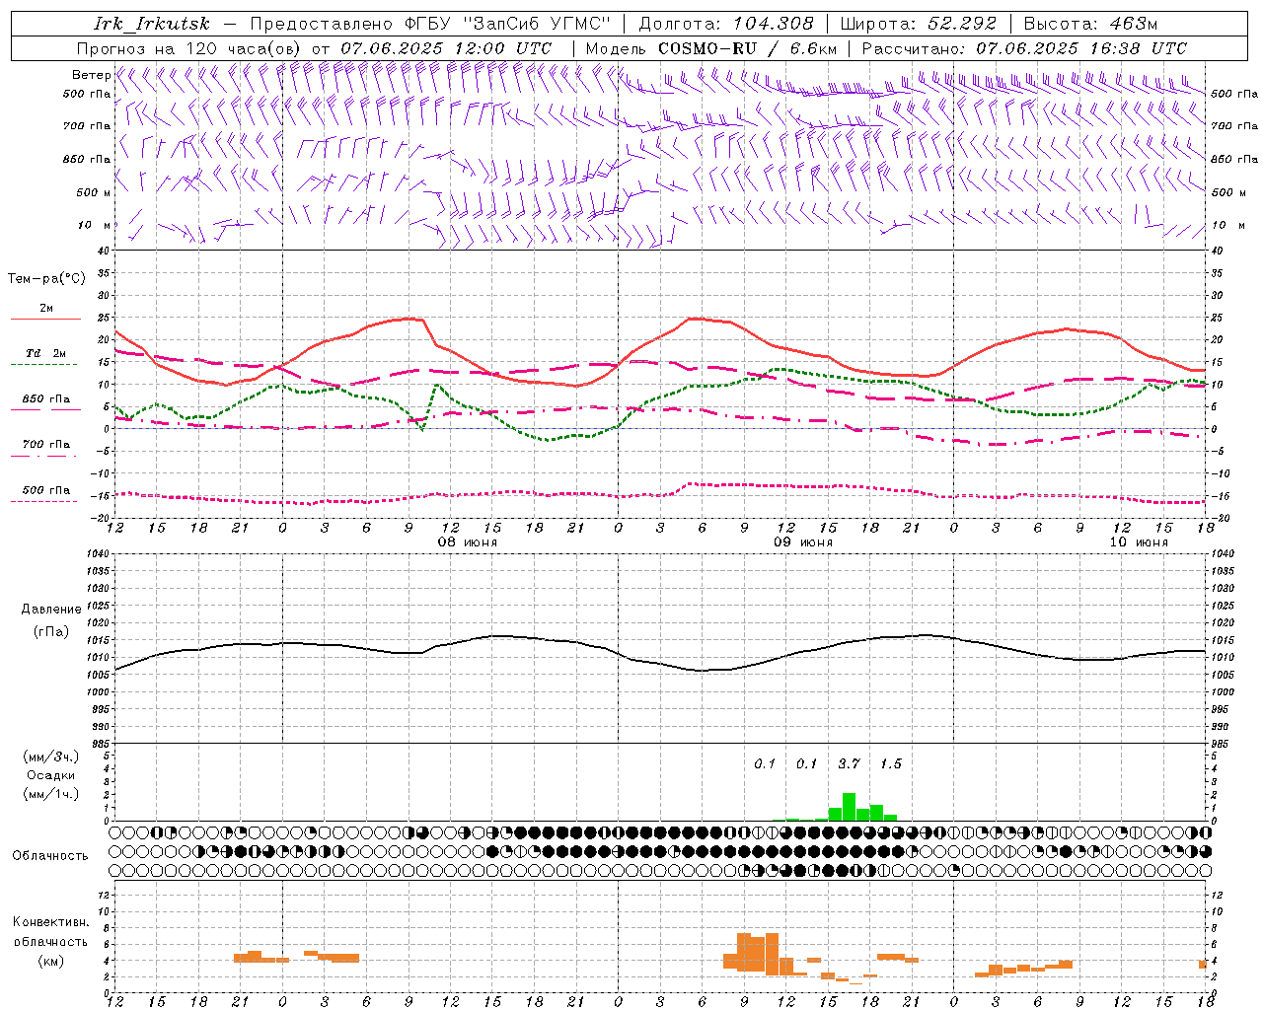Click the "Долгота: 104.308" header field

[x=726, y=24]
